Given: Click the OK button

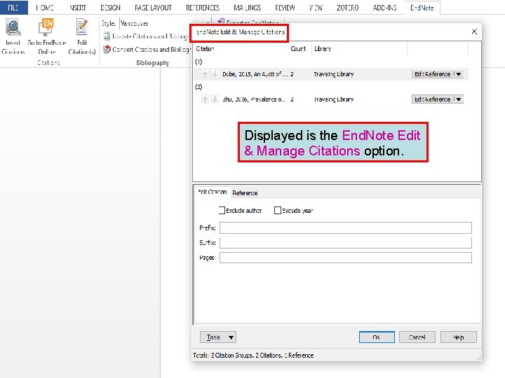Looking at the screenshot, I should click(x=377, y=337).
